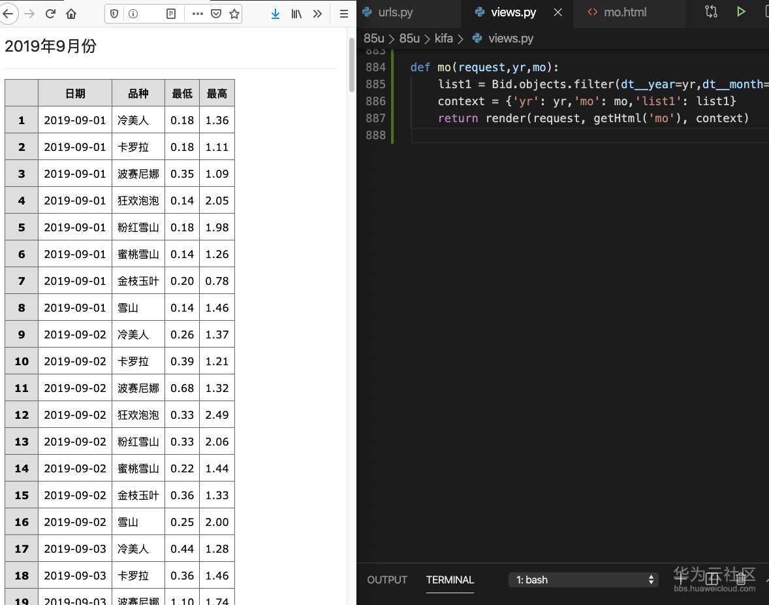769x605 pixels.
Task: Open the tracking protection shield icon
Action: point(114,14)
